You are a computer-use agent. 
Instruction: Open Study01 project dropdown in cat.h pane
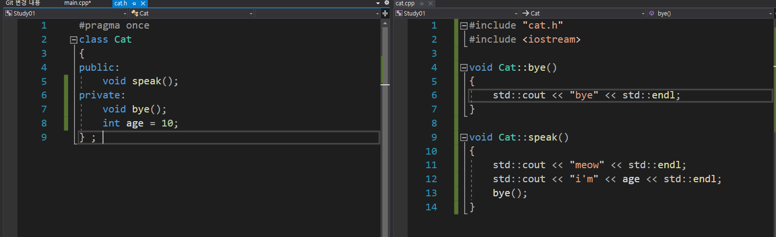(x=66, y=14)
